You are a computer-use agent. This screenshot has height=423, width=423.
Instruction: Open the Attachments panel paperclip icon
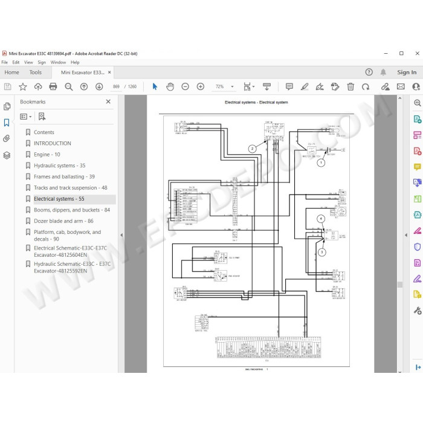(x=7, y=138)
